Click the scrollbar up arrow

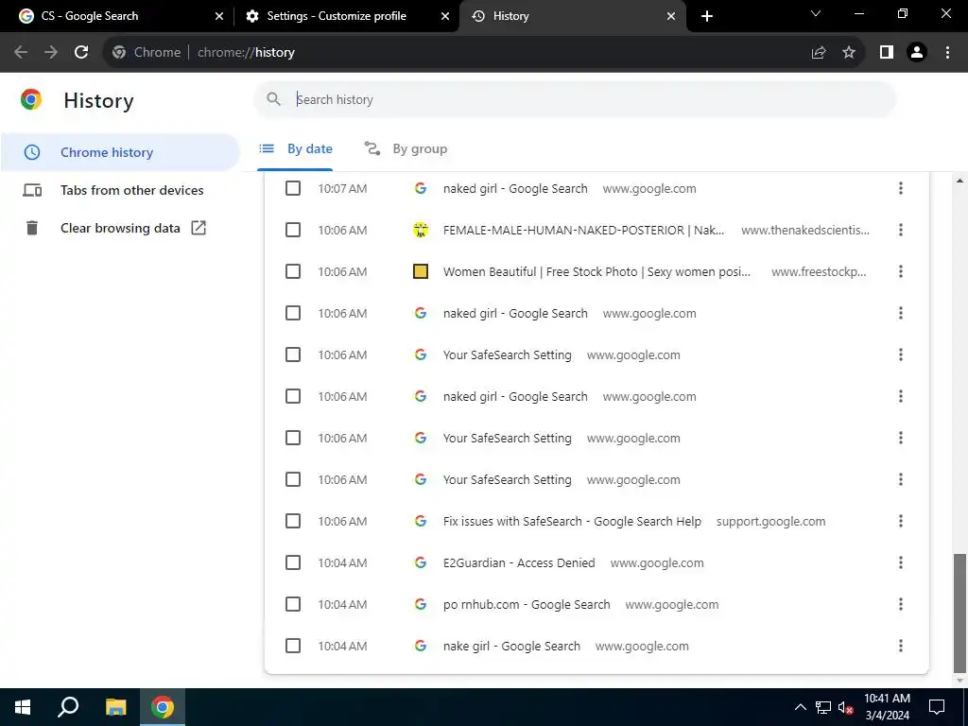[959, 181]
